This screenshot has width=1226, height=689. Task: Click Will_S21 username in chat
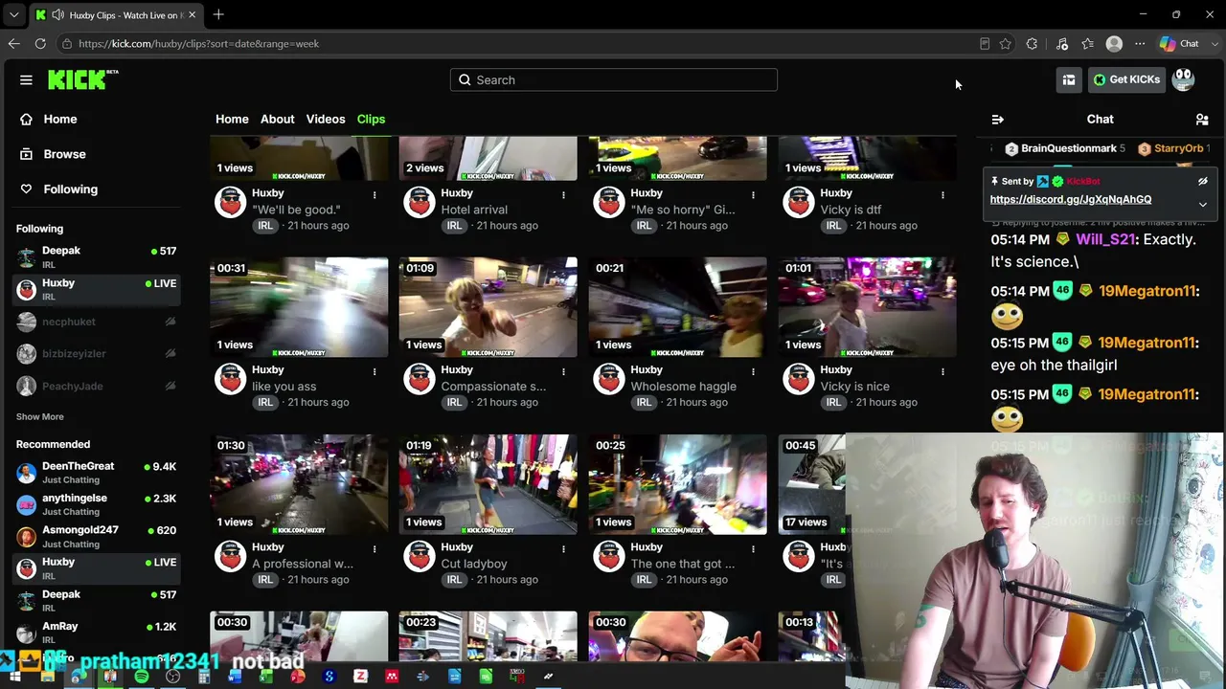1105,239
